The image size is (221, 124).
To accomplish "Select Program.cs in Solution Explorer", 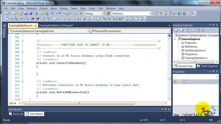I will 191,54.
